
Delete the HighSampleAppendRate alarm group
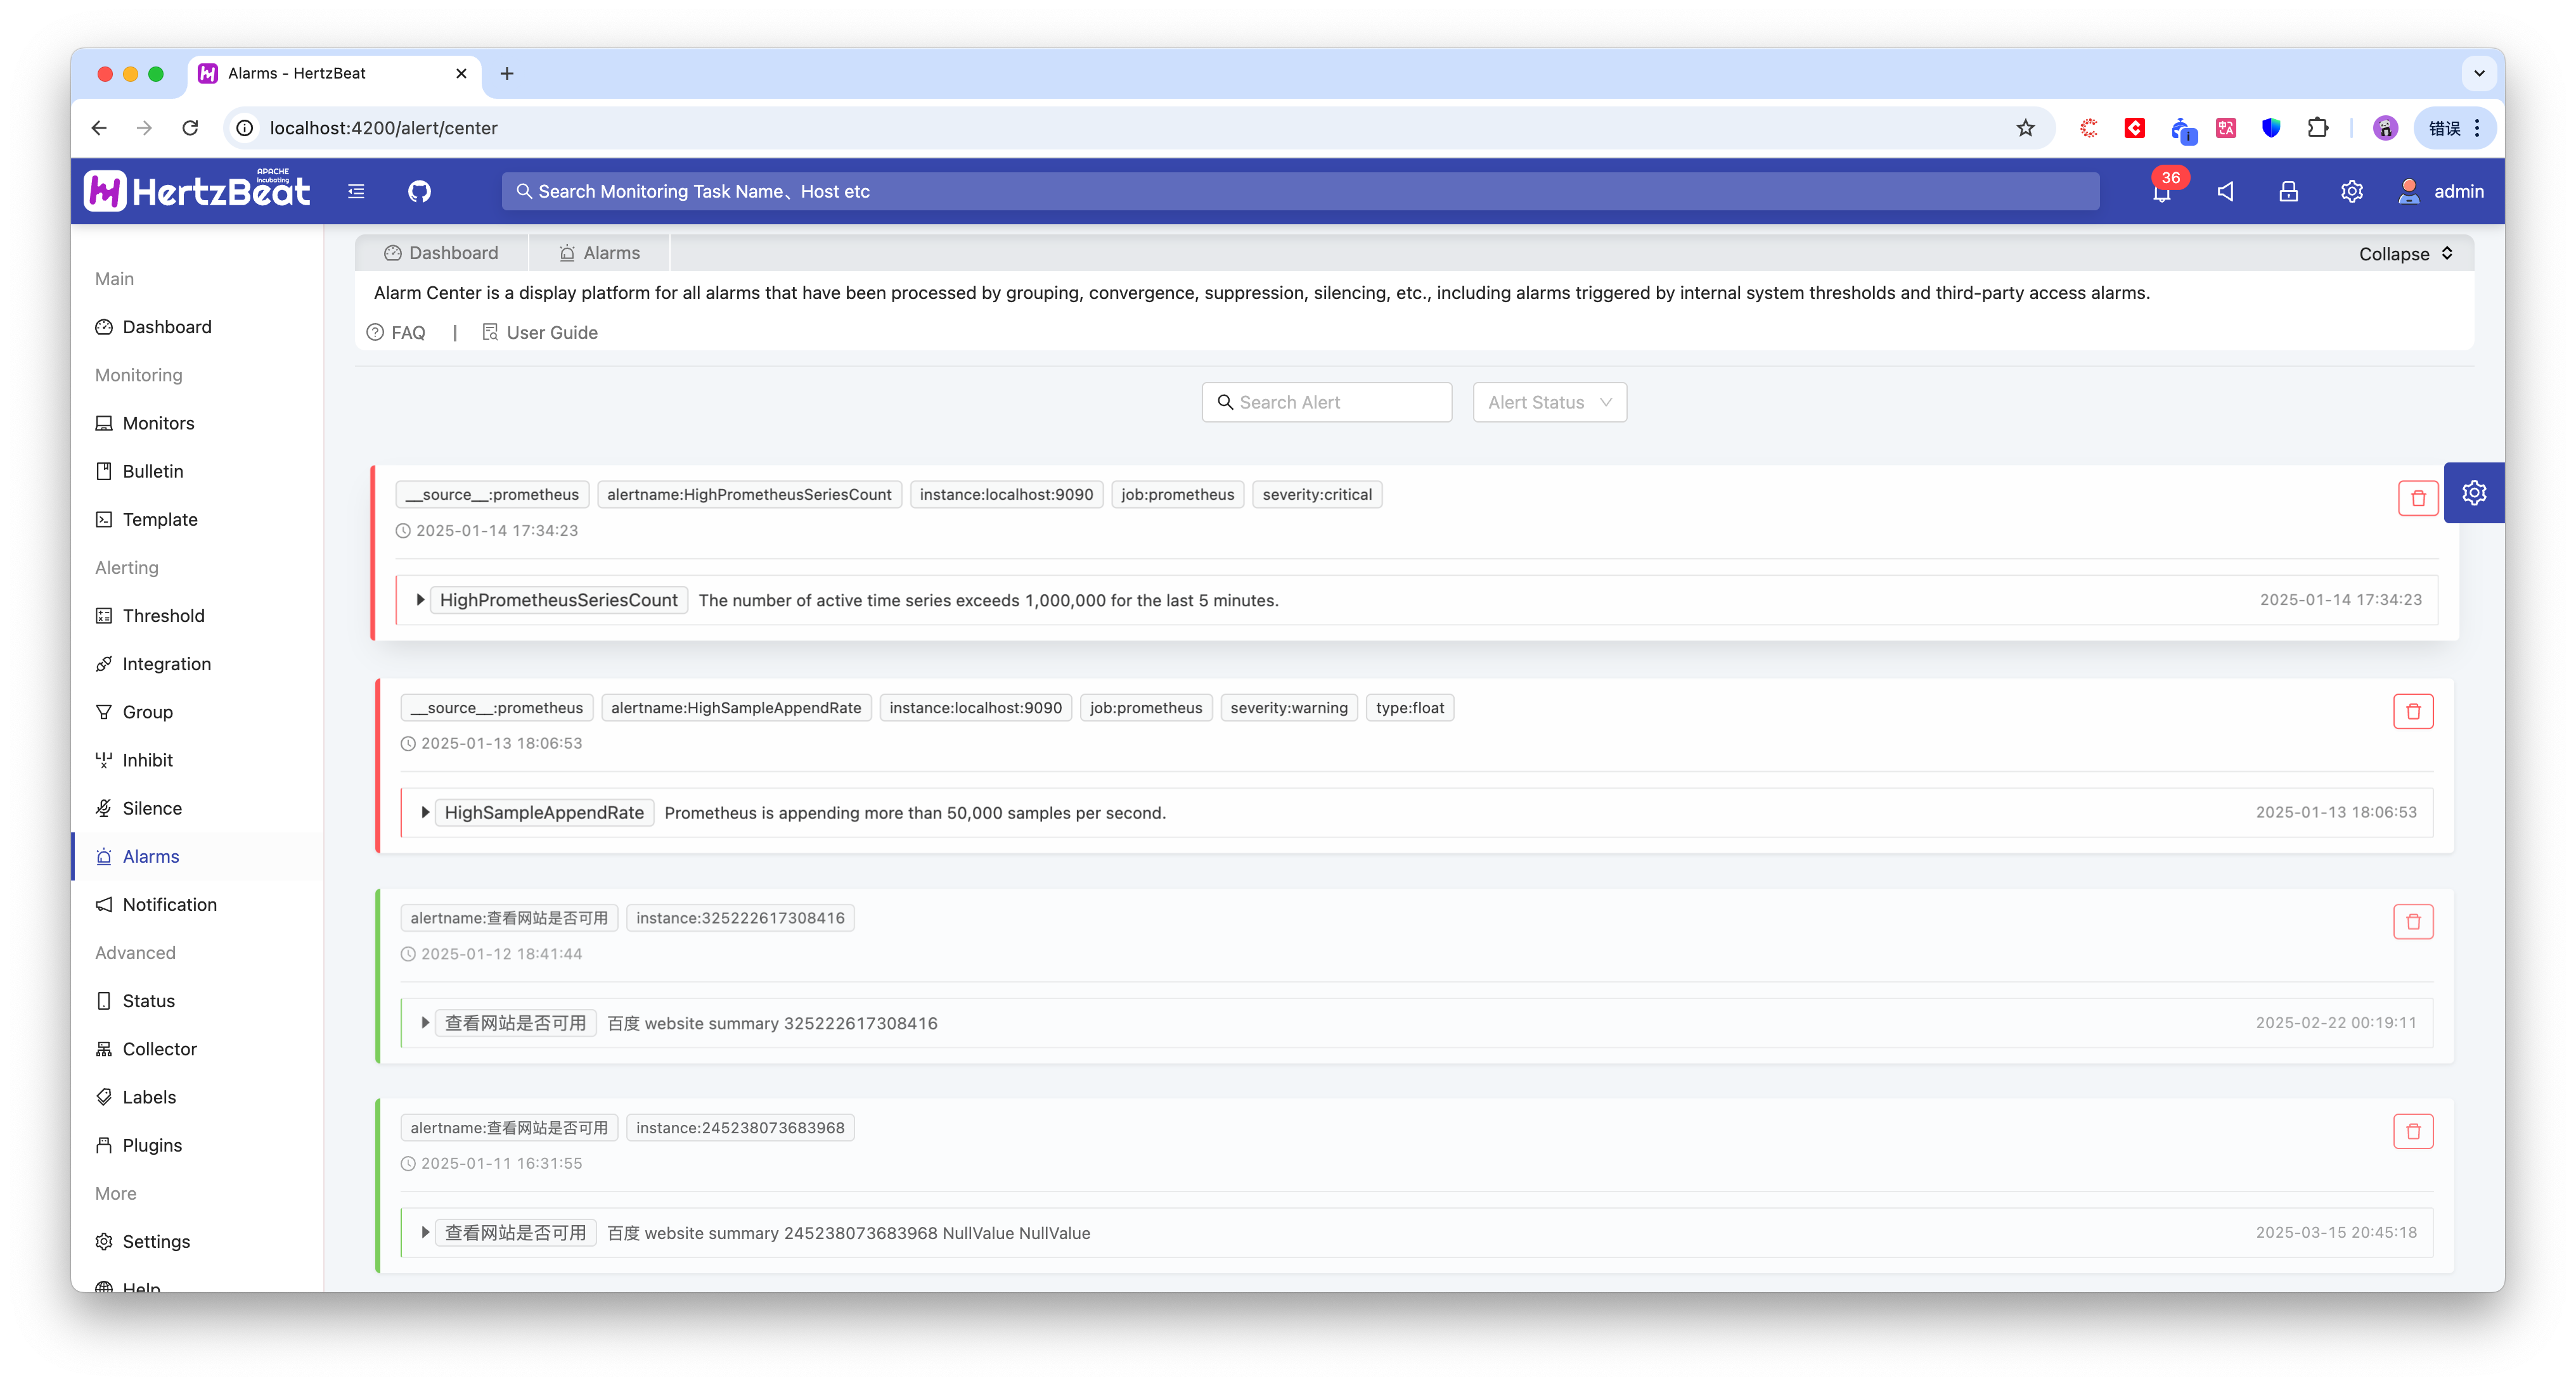point(2412,711)
